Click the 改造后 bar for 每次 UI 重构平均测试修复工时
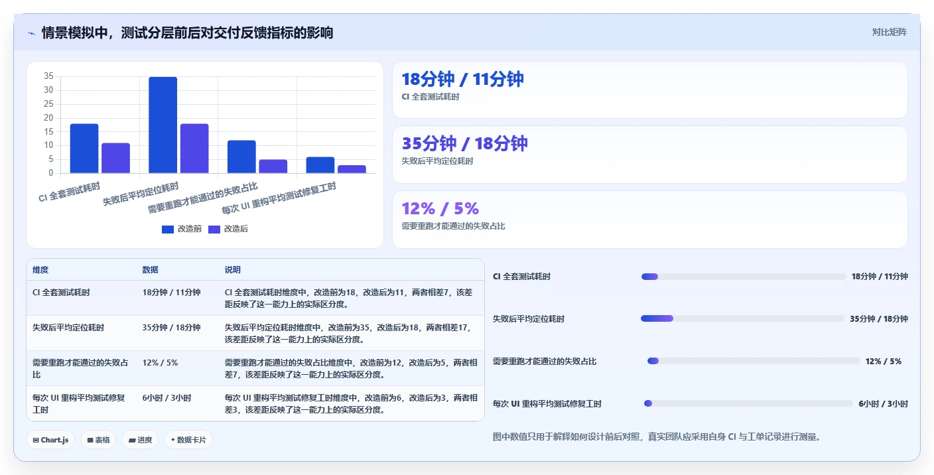 [x=352, y=169]
